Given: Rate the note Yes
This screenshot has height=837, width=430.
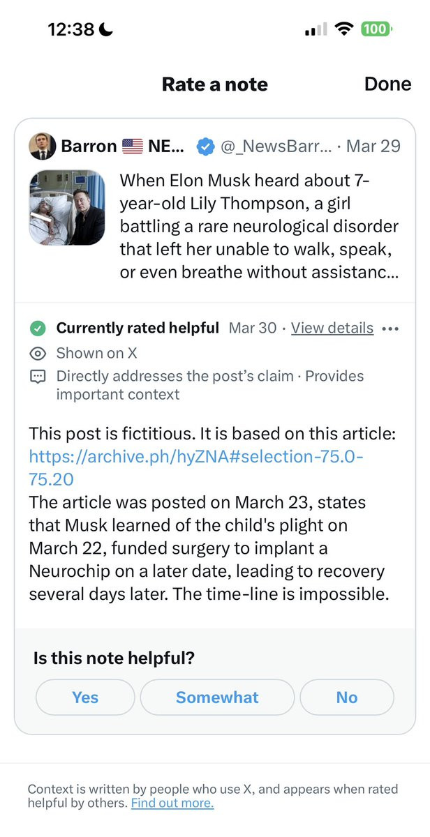Looking at the screenshot, I should point(85,697).
